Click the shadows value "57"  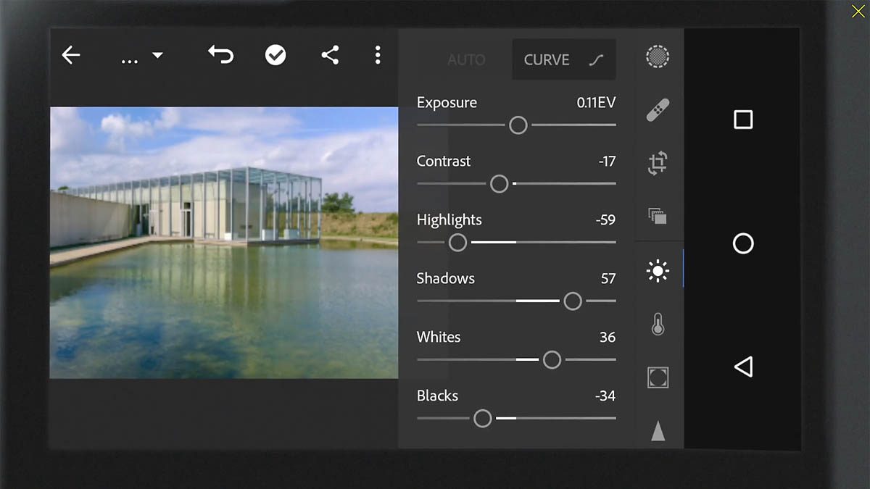click(608, 279)
